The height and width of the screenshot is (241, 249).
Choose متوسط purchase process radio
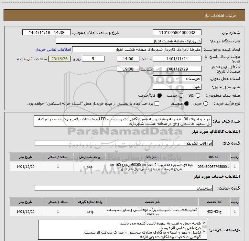coord(187,104)
